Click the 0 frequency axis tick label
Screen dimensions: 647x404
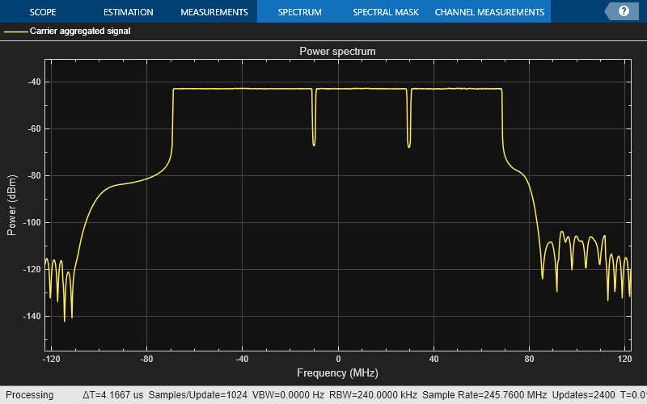338,359
